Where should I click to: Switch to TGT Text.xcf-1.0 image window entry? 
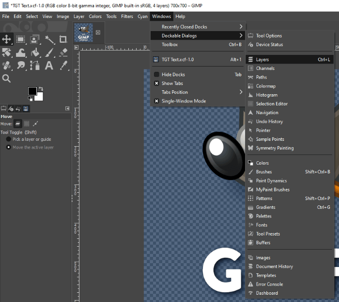pos(198,59)
